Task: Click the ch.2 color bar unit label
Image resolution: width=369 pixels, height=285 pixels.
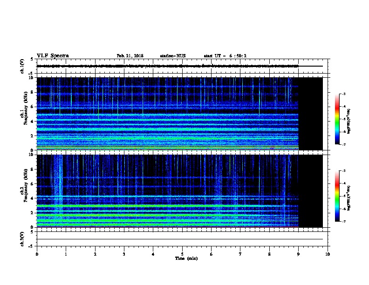Action: click(x=349, y=198)
